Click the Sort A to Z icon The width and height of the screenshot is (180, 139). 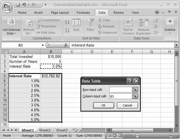coord(67,22)
